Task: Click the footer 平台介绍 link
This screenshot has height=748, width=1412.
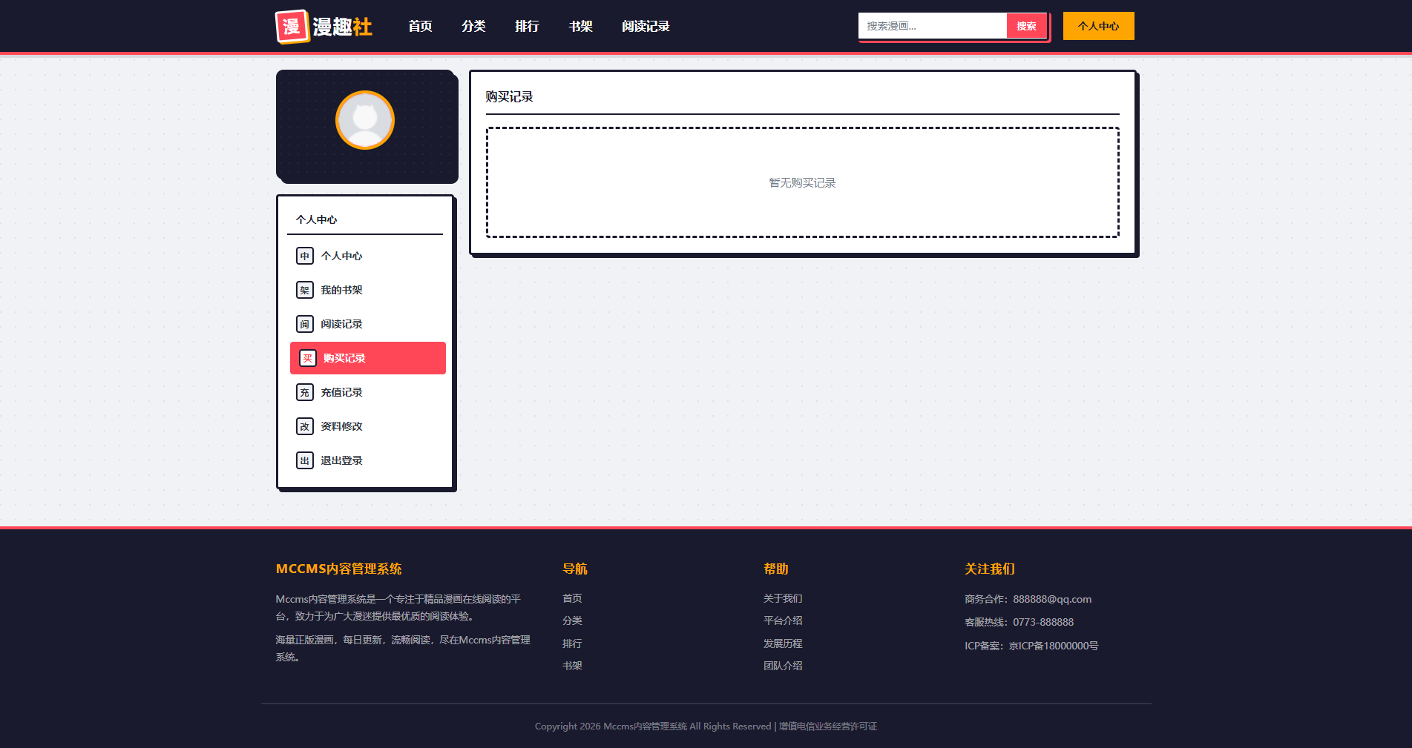Action: [783, 620]
